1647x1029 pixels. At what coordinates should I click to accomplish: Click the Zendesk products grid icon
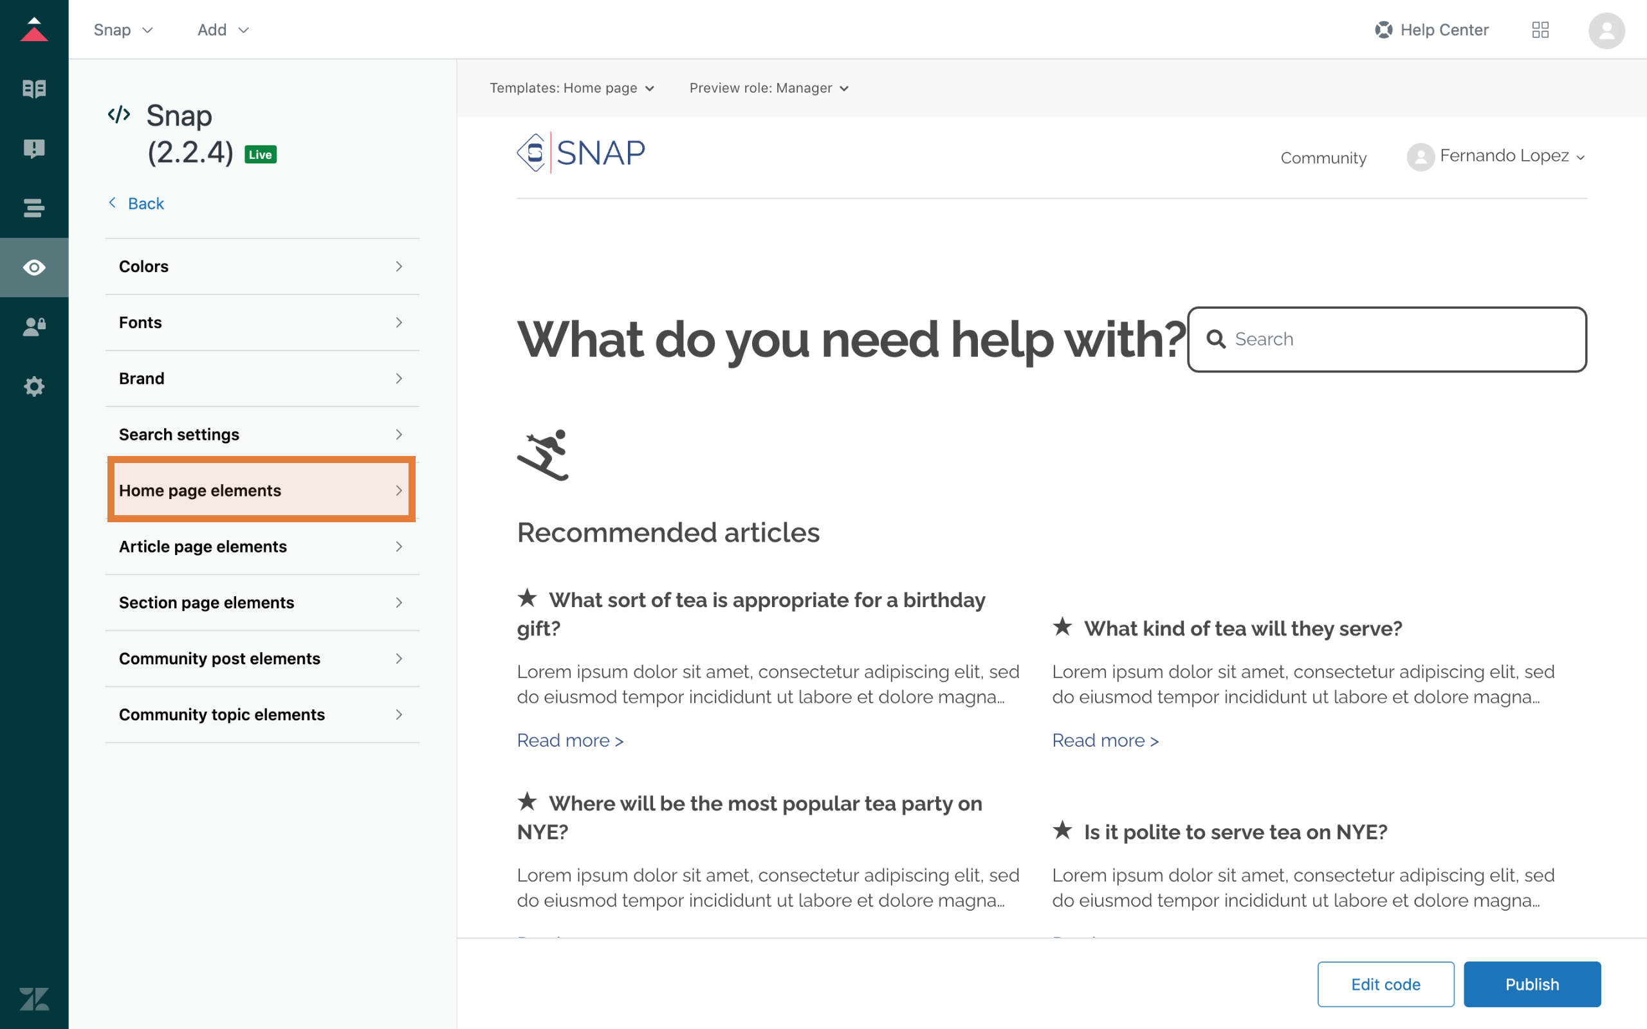click(1540, 30)
